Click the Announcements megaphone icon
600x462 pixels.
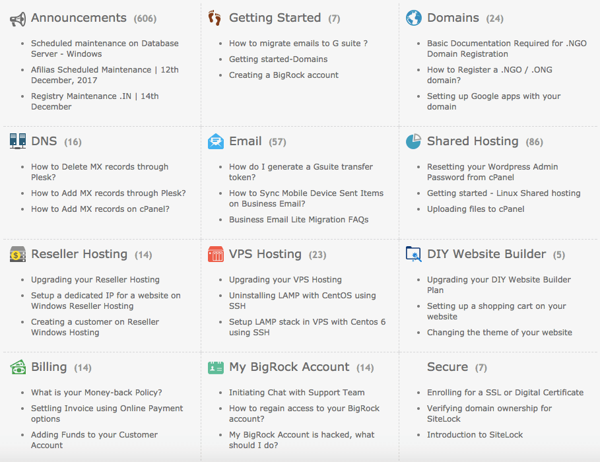pos(18,18)
